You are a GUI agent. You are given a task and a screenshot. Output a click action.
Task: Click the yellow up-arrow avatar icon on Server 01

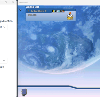click(x=54, y=11)
